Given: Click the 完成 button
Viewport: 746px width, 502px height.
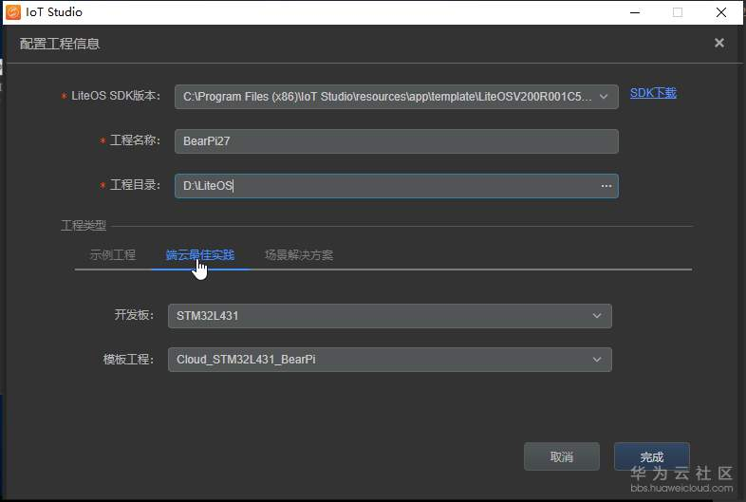Looking at the screenshot, I should [651, 456].
